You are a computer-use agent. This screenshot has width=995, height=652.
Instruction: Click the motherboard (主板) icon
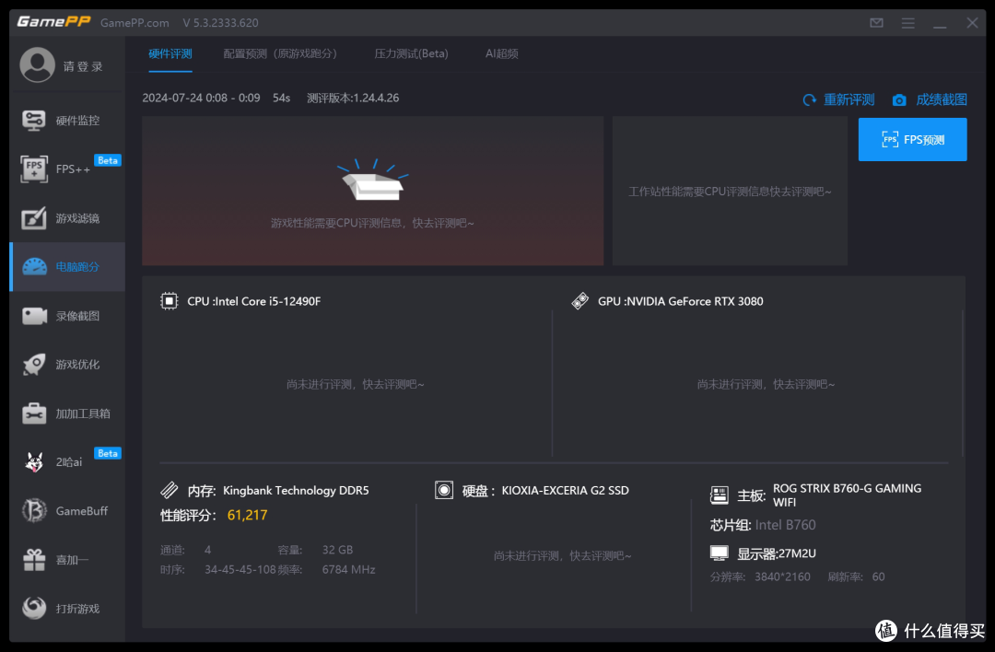(x=719, y=495)
